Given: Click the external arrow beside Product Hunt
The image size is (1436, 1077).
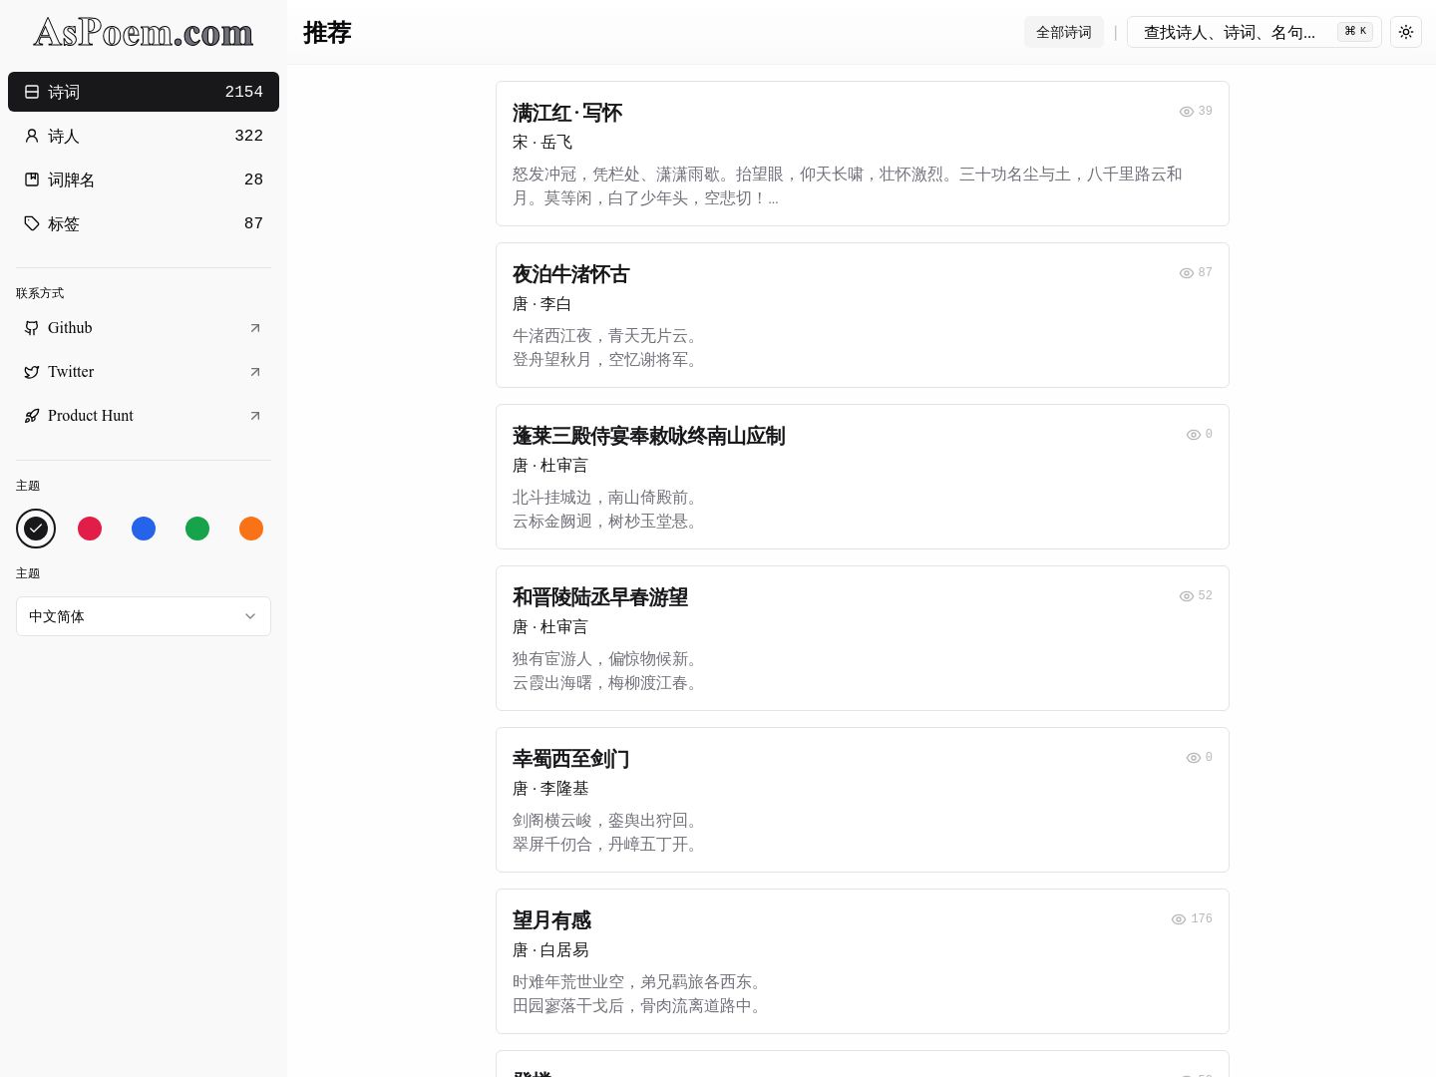Looking at the screenshot, I should click(x=255, y=416).
